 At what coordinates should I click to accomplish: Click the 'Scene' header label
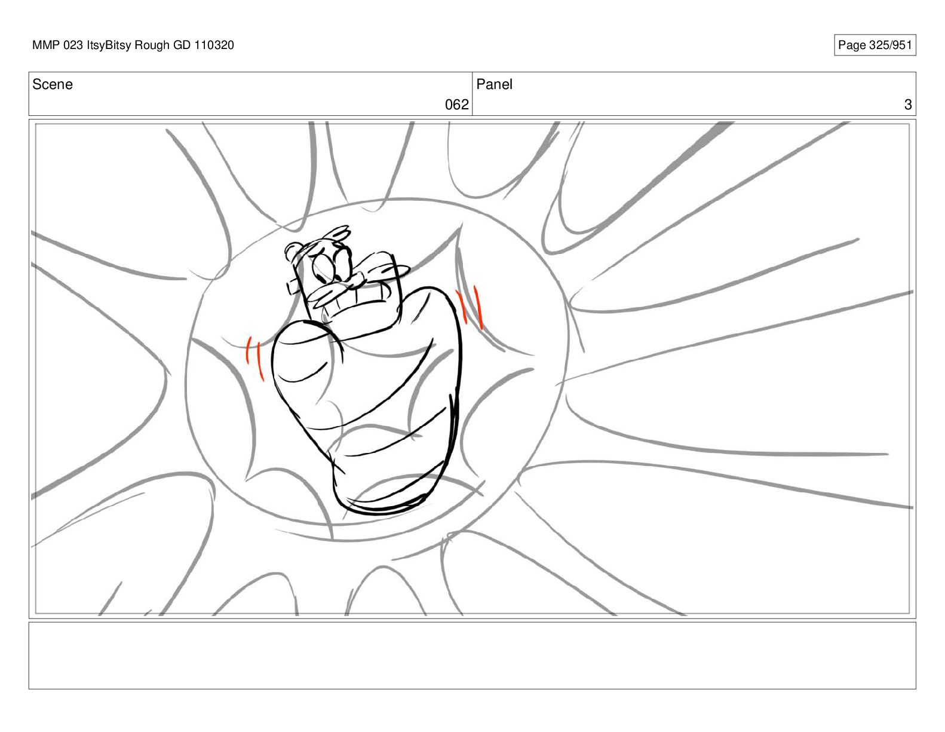(53, 84)
